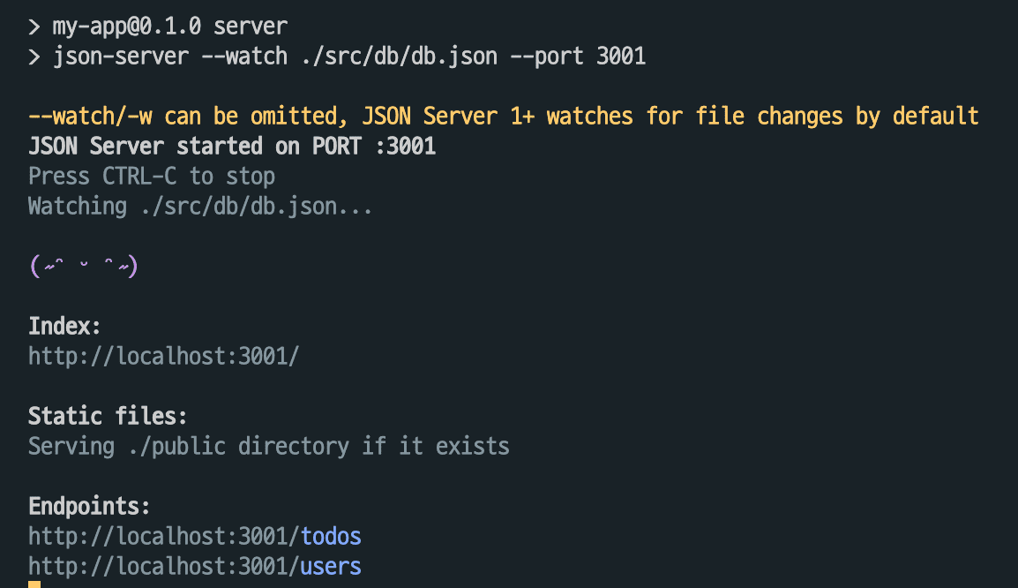Click the 'Endpoints:' heading
1018x588 pixels.
(89, 506)
